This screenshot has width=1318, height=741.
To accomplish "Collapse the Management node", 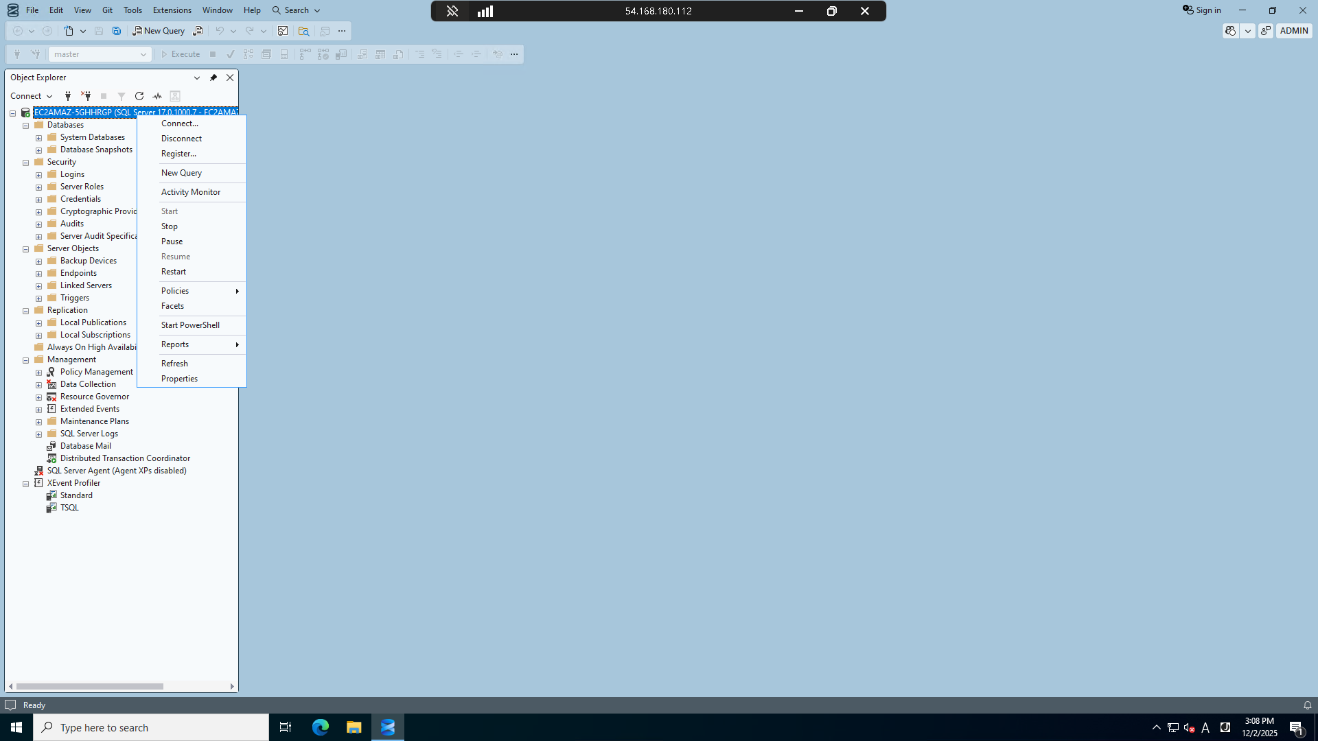I will [26, 360].
